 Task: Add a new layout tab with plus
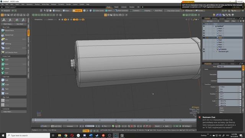tap(142, 7)
